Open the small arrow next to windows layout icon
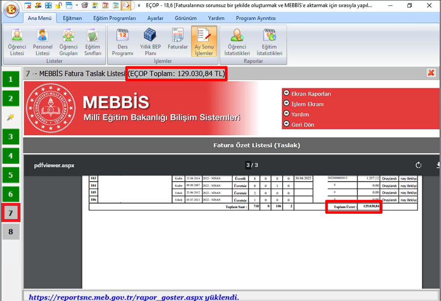Viewport: 441px width, 301px height. tap(77, 5)
